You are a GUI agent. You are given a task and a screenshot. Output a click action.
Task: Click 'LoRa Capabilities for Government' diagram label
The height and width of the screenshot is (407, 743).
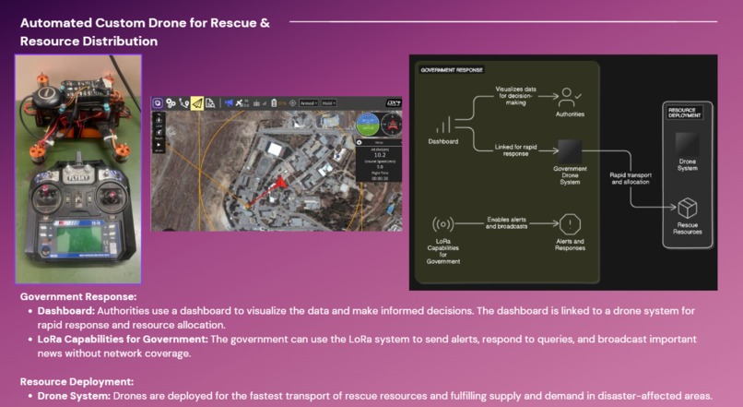[x=443, y=251]
